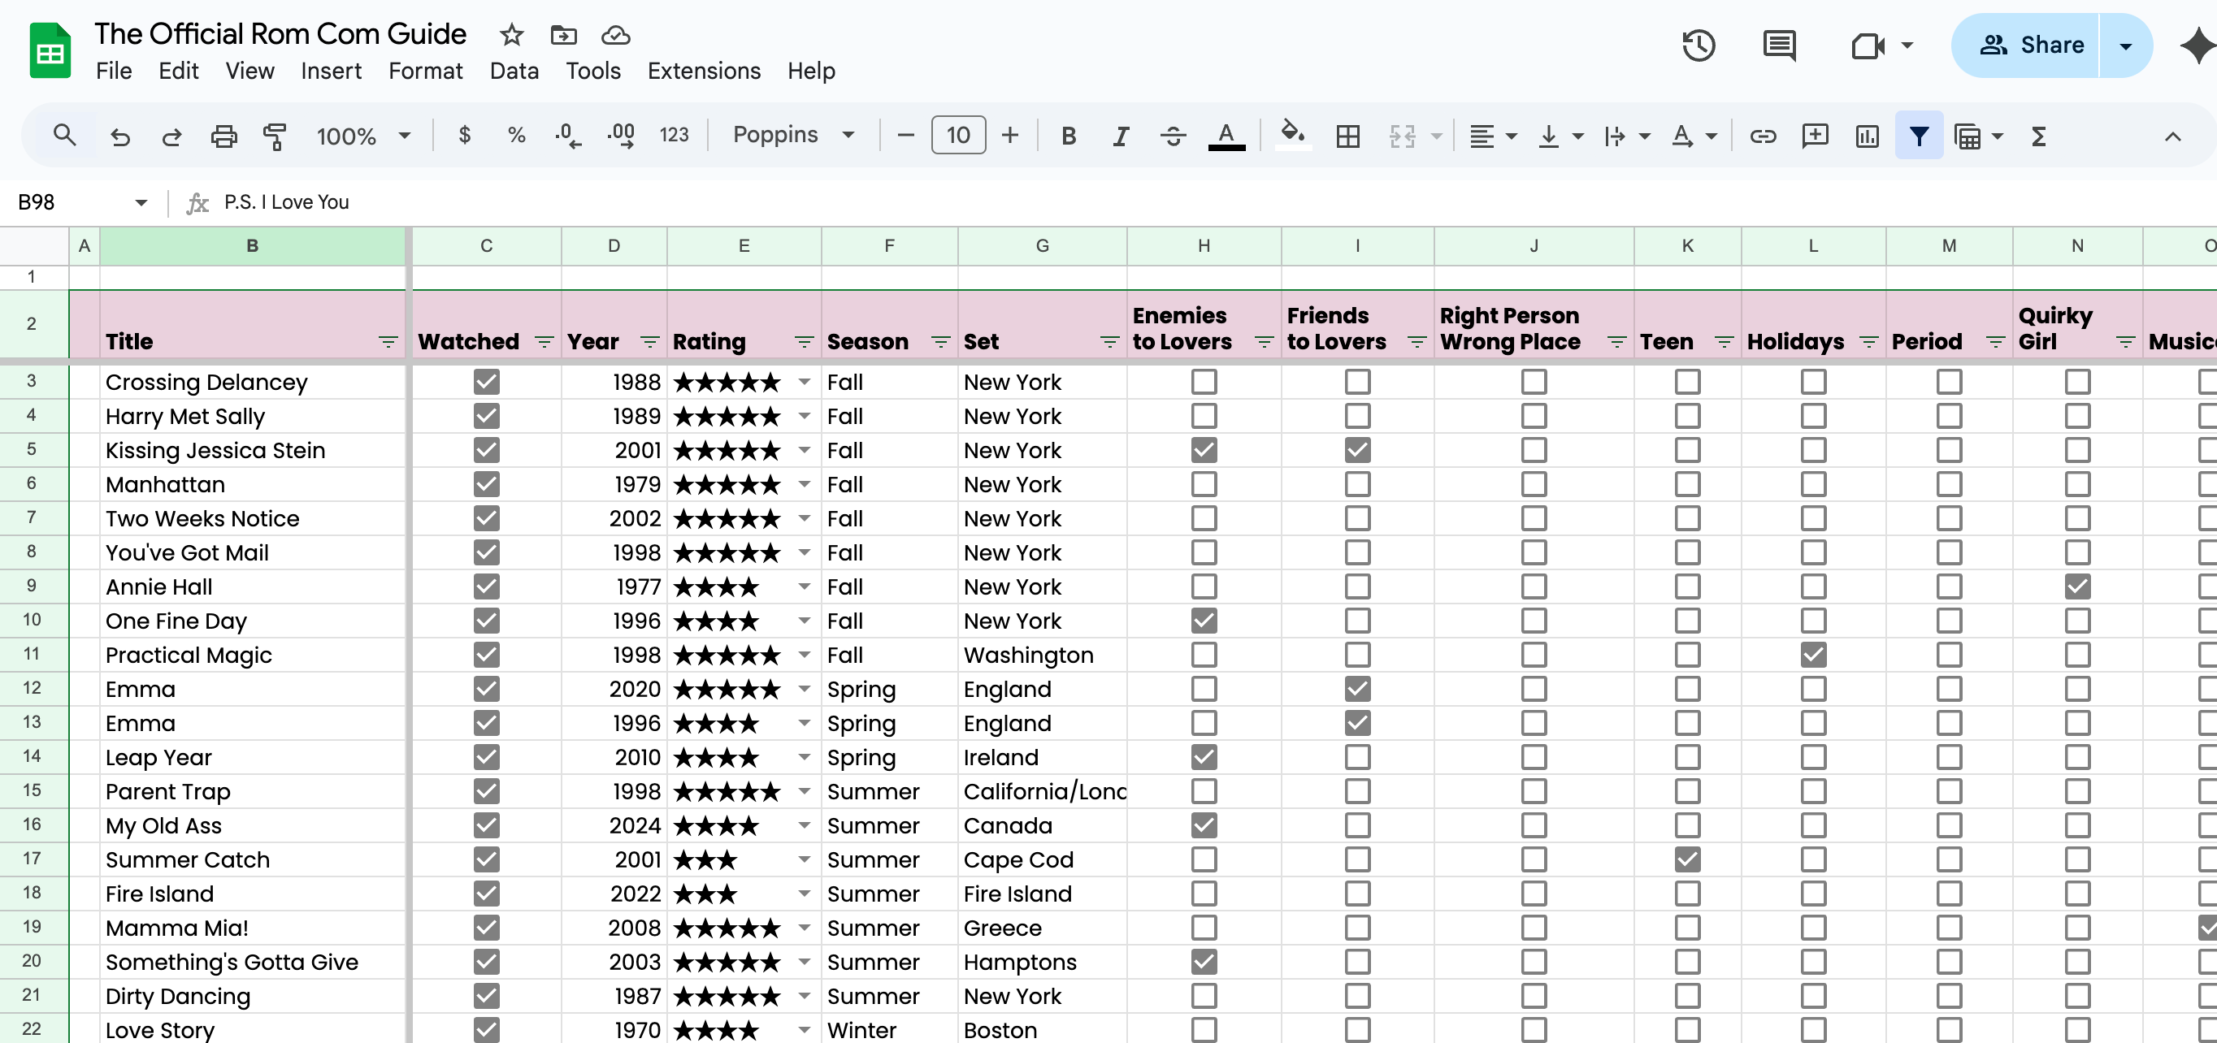Open the Insert menu
This screenshot has height=1043, width=2217.
point(331,71)
